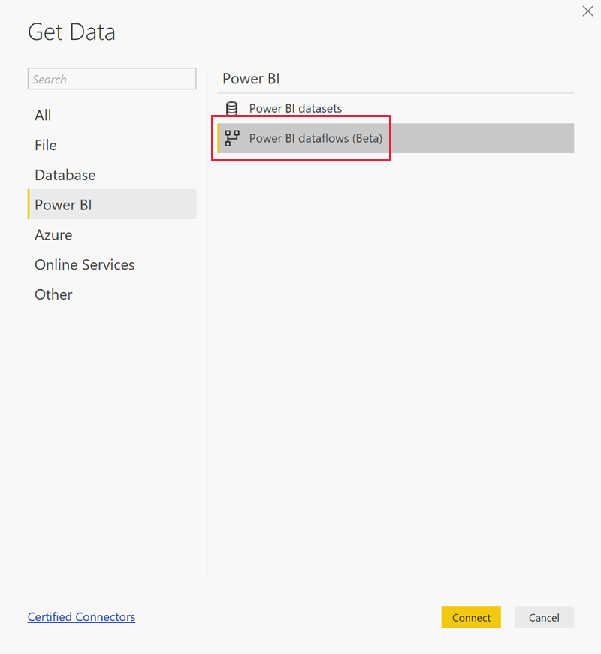Open the Certified Connectors link
Image resolution: width=601 pixels, height=654 pixels.
click(81, 617)
